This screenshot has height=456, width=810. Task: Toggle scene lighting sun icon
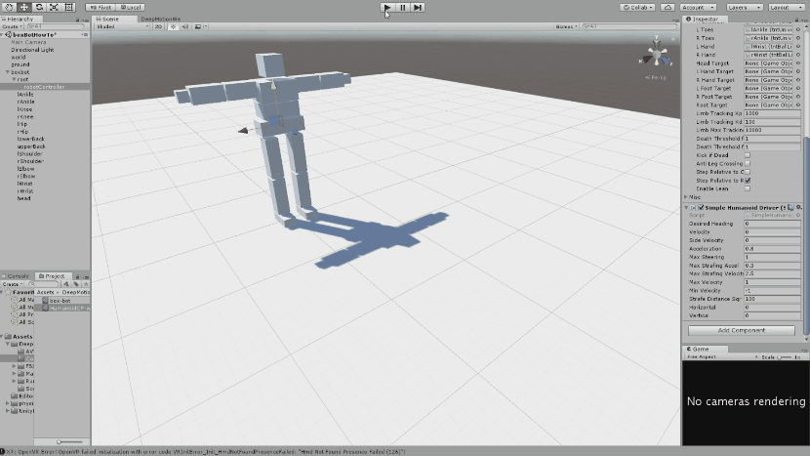click(x=173, y=26)
